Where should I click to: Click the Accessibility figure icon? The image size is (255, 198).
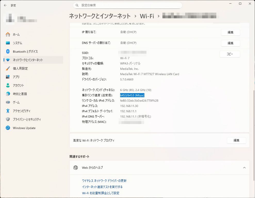coord(8,111)
